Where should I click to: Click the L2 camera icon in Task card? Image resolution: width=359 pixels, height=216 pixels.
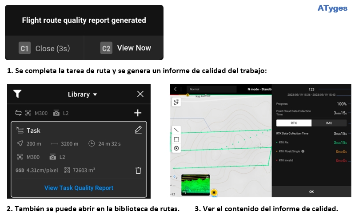click(x=53, y=157)
